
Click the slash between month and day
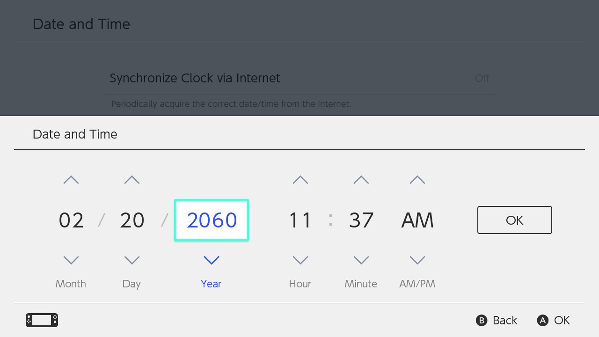point(101,220)
